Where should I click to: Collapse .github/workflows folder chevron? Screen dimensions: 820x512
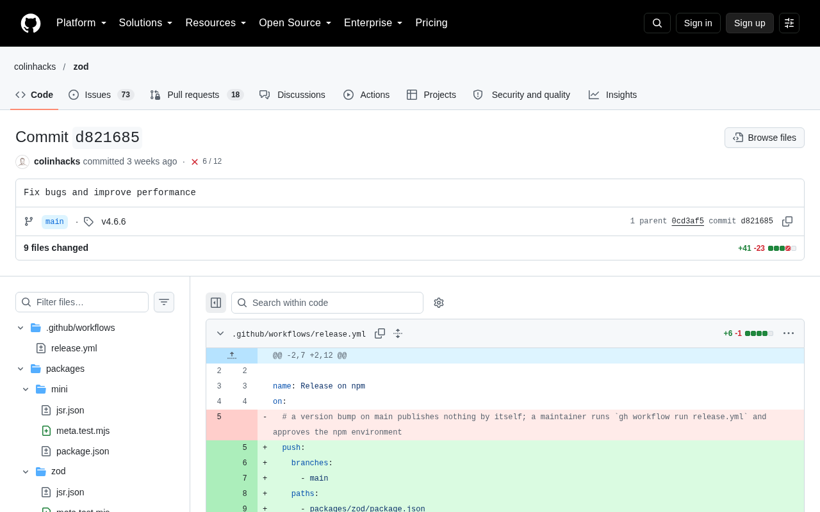[x=20, y=328]
